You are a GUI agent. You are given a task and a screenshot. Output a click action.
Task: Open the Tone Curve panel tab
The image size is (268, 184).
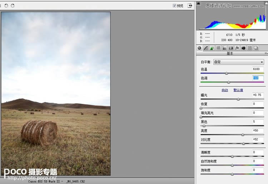click(x=206, y=48)
